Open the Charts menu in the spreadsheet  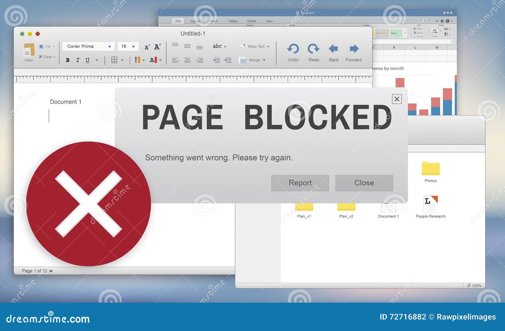point(252,21)
